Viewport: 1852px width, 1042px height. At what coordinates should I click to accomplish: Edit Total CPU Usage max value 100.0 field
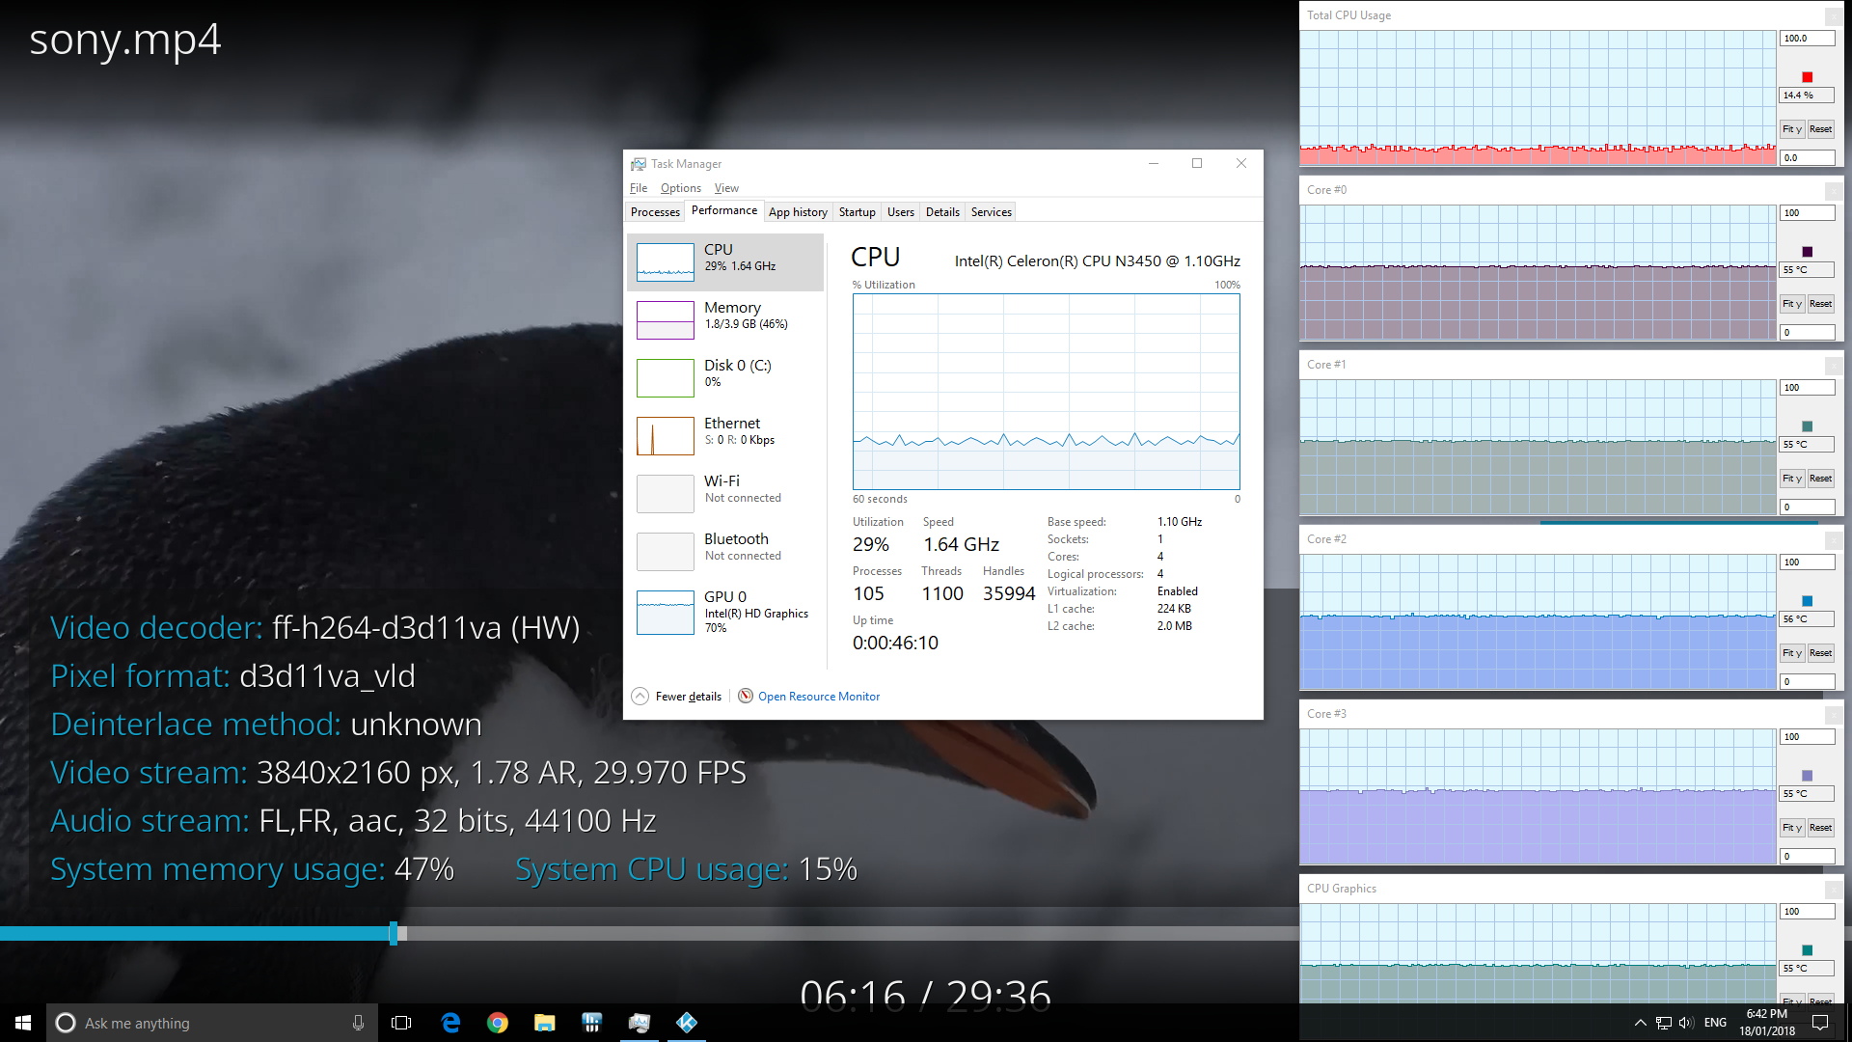point(1807,39)
